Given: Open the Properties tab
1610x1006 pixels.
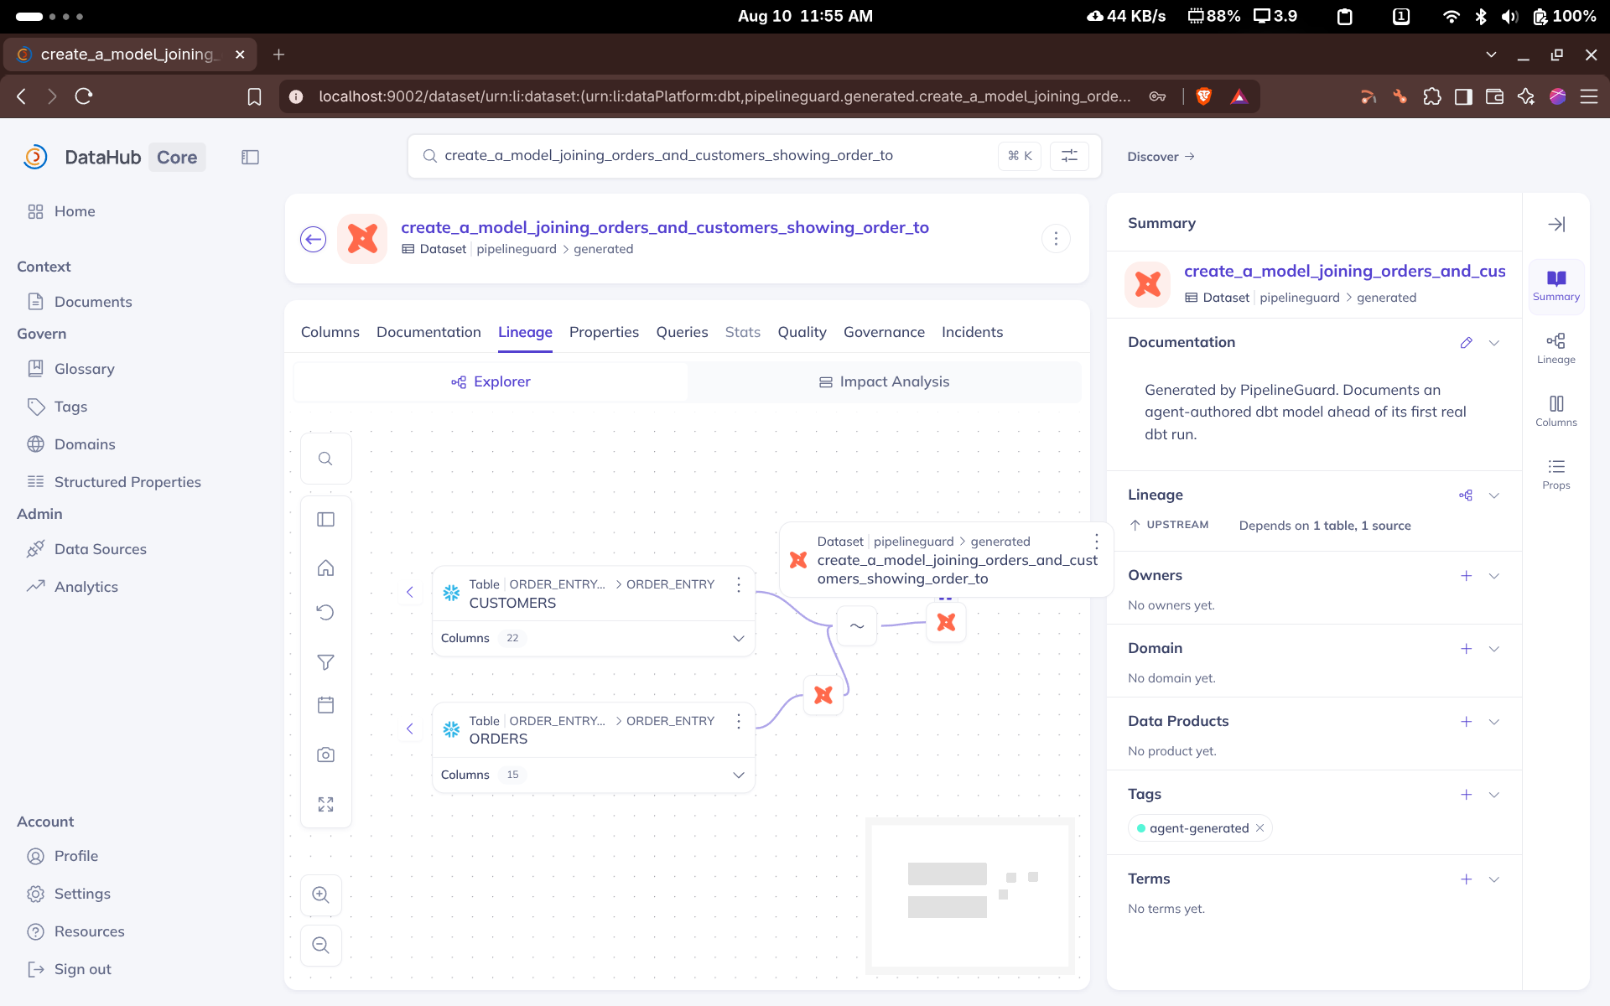Looking at the screenshot, I should pyautogui.click(x=604, y=332).
